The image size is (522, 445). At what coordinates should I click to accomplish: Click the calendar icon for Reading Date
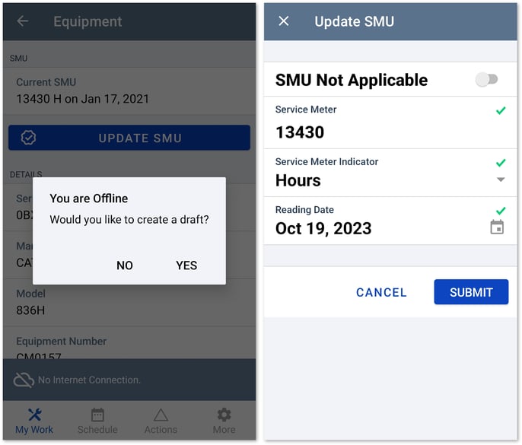click(497, 227)
